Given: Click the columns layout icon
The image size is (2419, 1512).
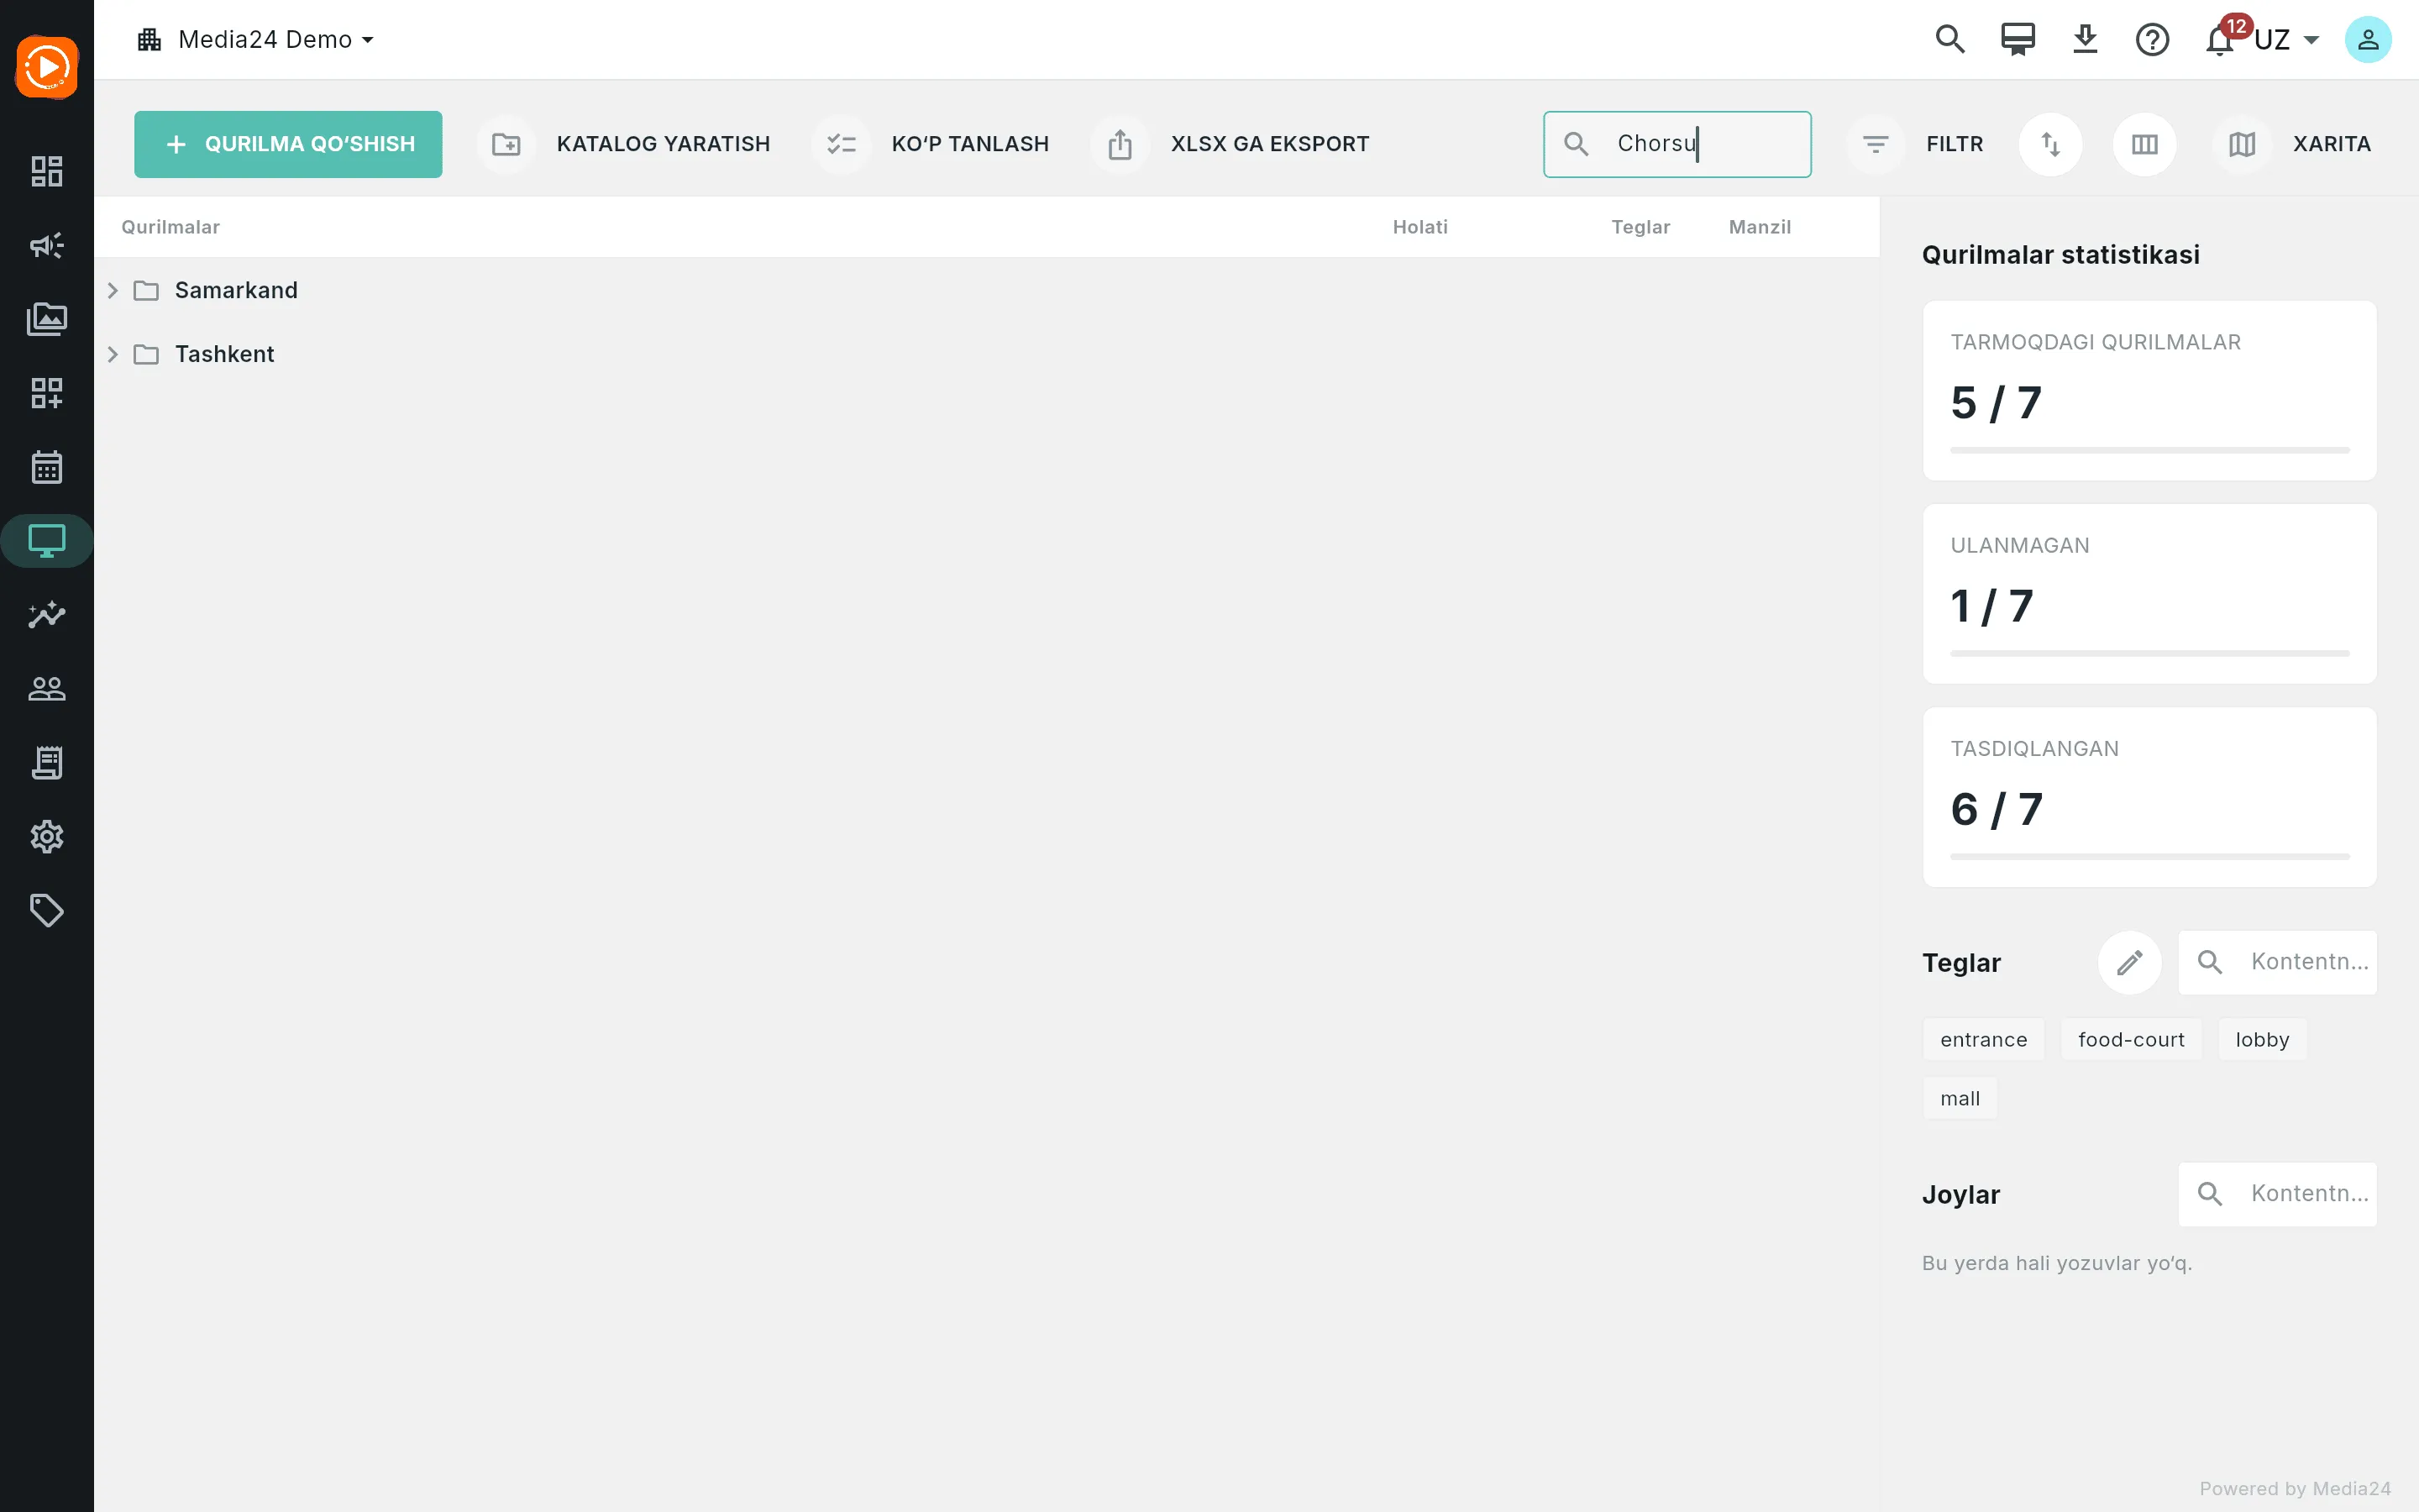Looking at the screenshot, I should tap(2144, 144).
